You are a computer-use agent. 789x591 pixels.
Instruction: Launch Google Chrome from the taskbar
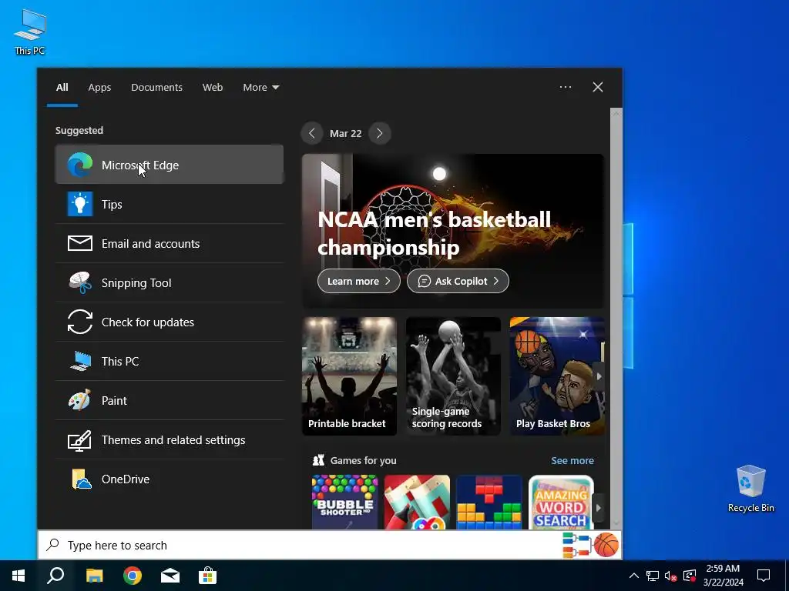[133, 576]
